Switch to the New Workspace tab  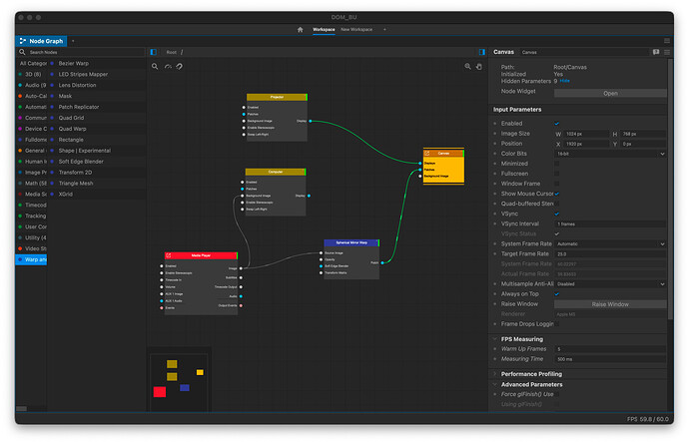[x=356, y=29]
